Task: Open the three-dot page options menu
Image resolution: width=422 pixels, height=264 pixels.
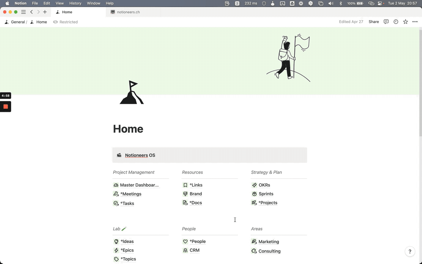Action: (415, 22)
